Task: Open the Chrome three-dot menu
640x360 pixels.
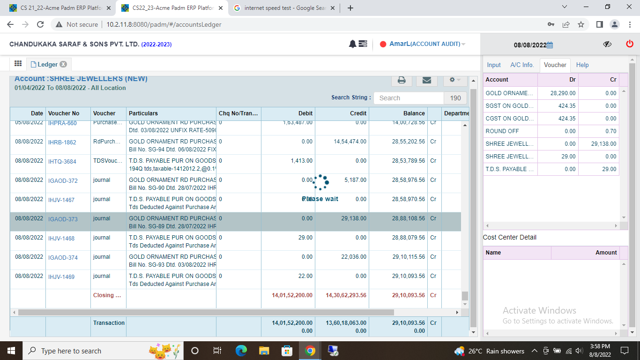Action: click(x=629, y=24)
